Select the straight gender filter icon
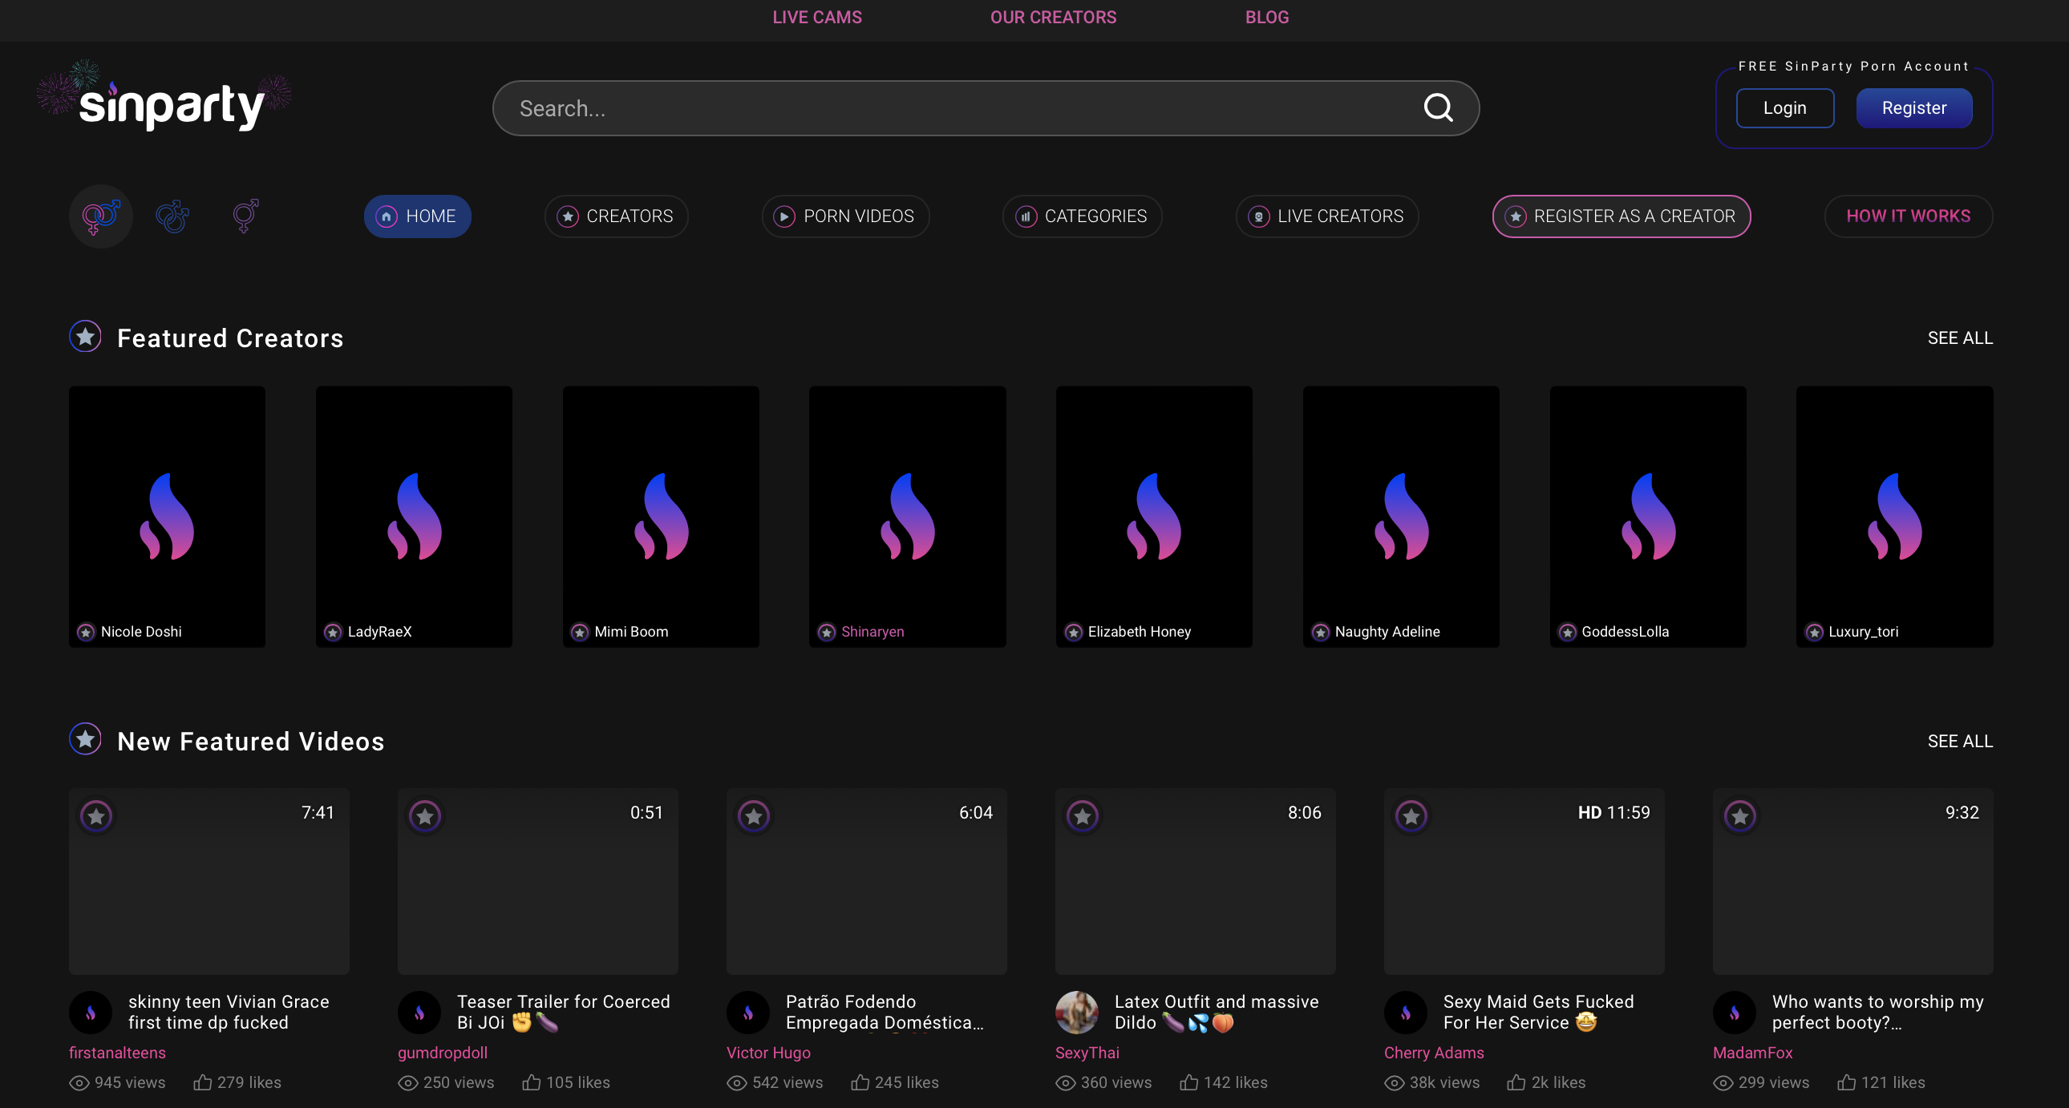Viewport: 2069px width, 1108px height. click(x=101, y=216)
